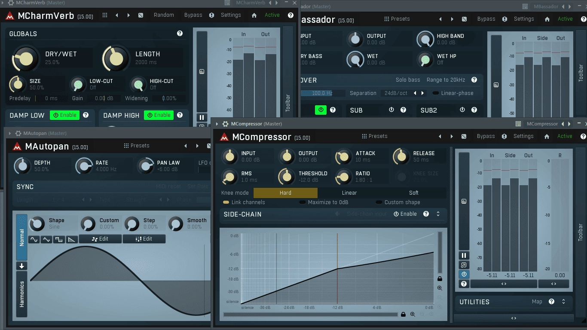The height and width of the screenshot is (330, 587).
Task: Zoom in on the compressor graph vertically
Action: (x=440, y=288)
